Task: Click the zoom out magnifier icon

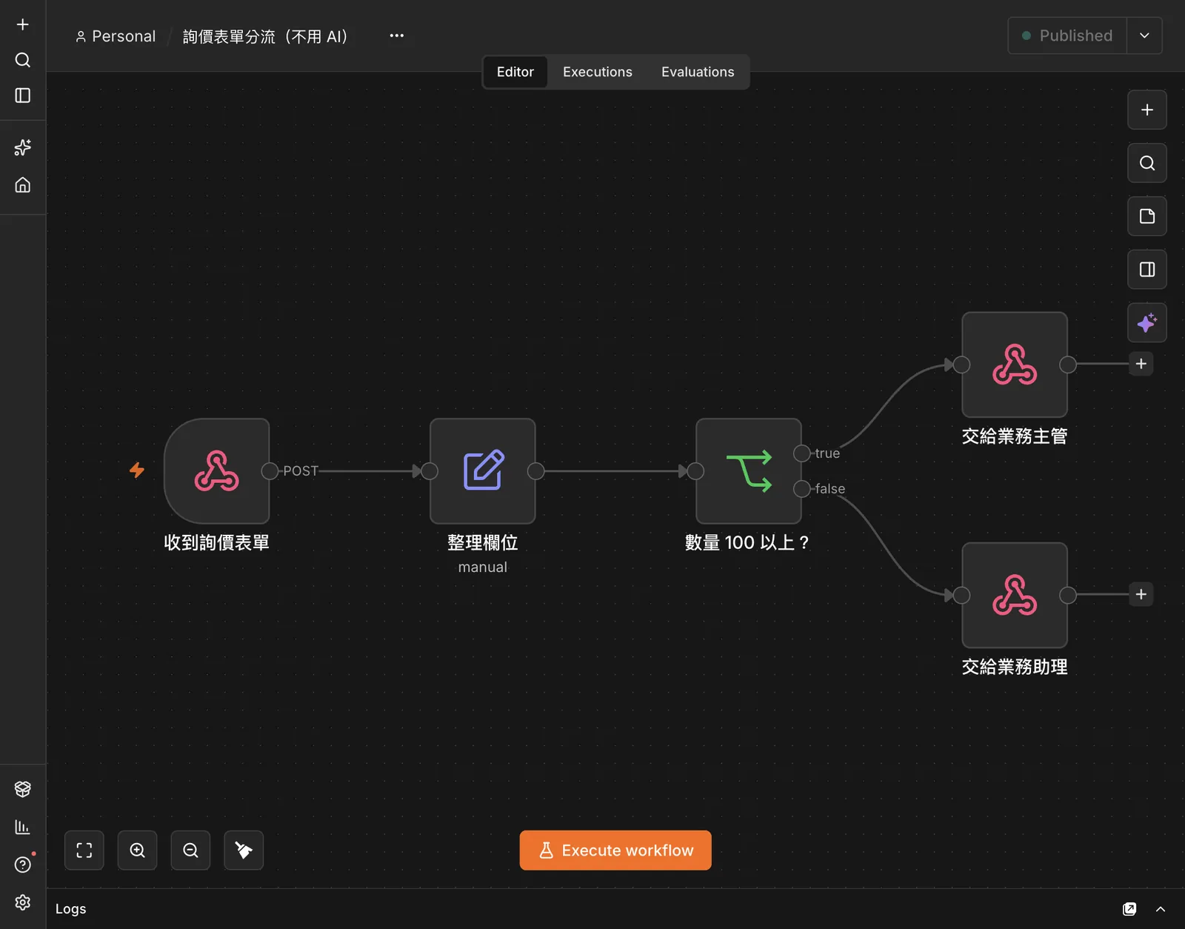Action: tap(190, 850)
